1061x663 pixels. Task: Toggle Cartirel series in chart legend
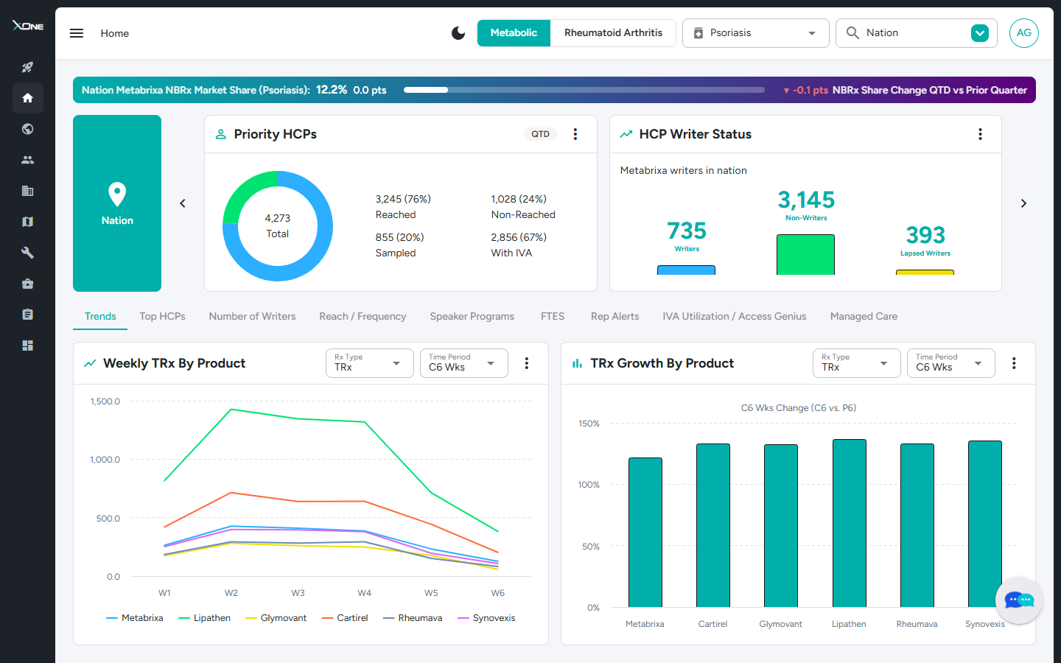[x=345, y=618]
